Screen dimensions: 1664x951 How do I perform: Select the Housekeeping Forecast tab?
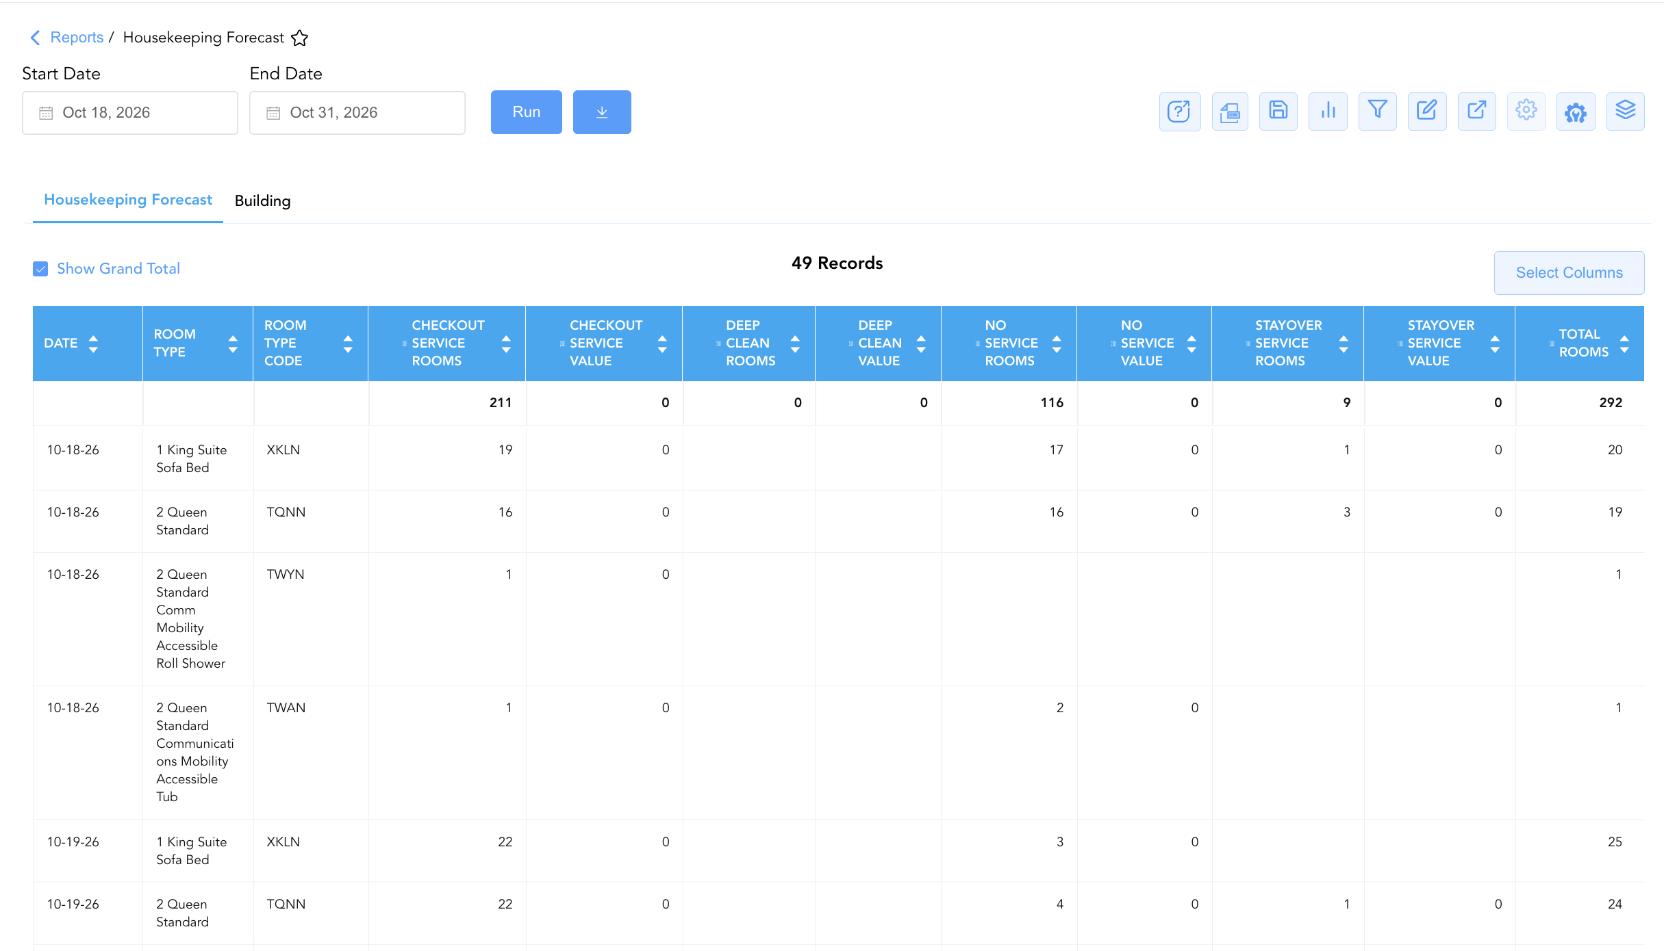pos(128,200)
